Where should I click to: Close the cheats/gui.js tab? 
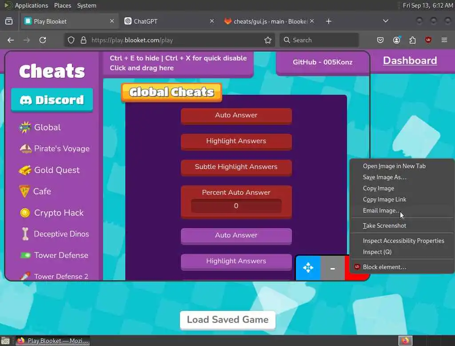[312, 21]
